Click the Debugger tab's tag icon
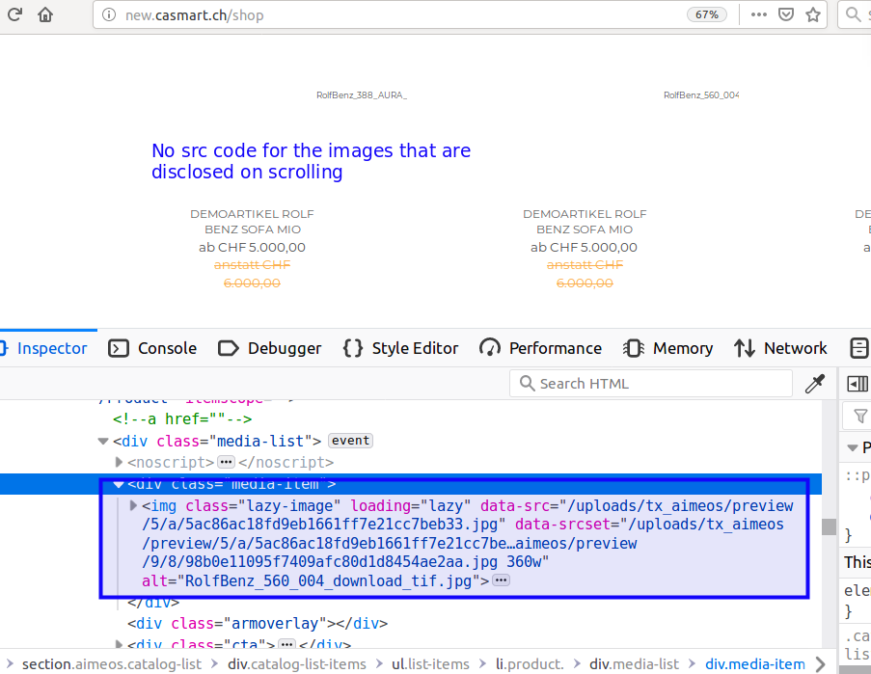871x674 pixels. [x=229, y=348]
